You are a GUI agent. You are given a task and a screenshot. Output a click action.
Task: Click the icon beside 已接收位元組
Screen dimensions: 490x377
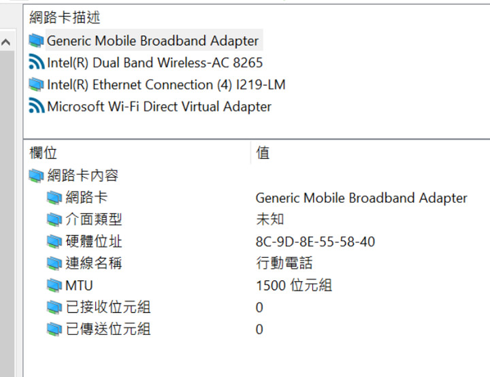click(54, 308)
